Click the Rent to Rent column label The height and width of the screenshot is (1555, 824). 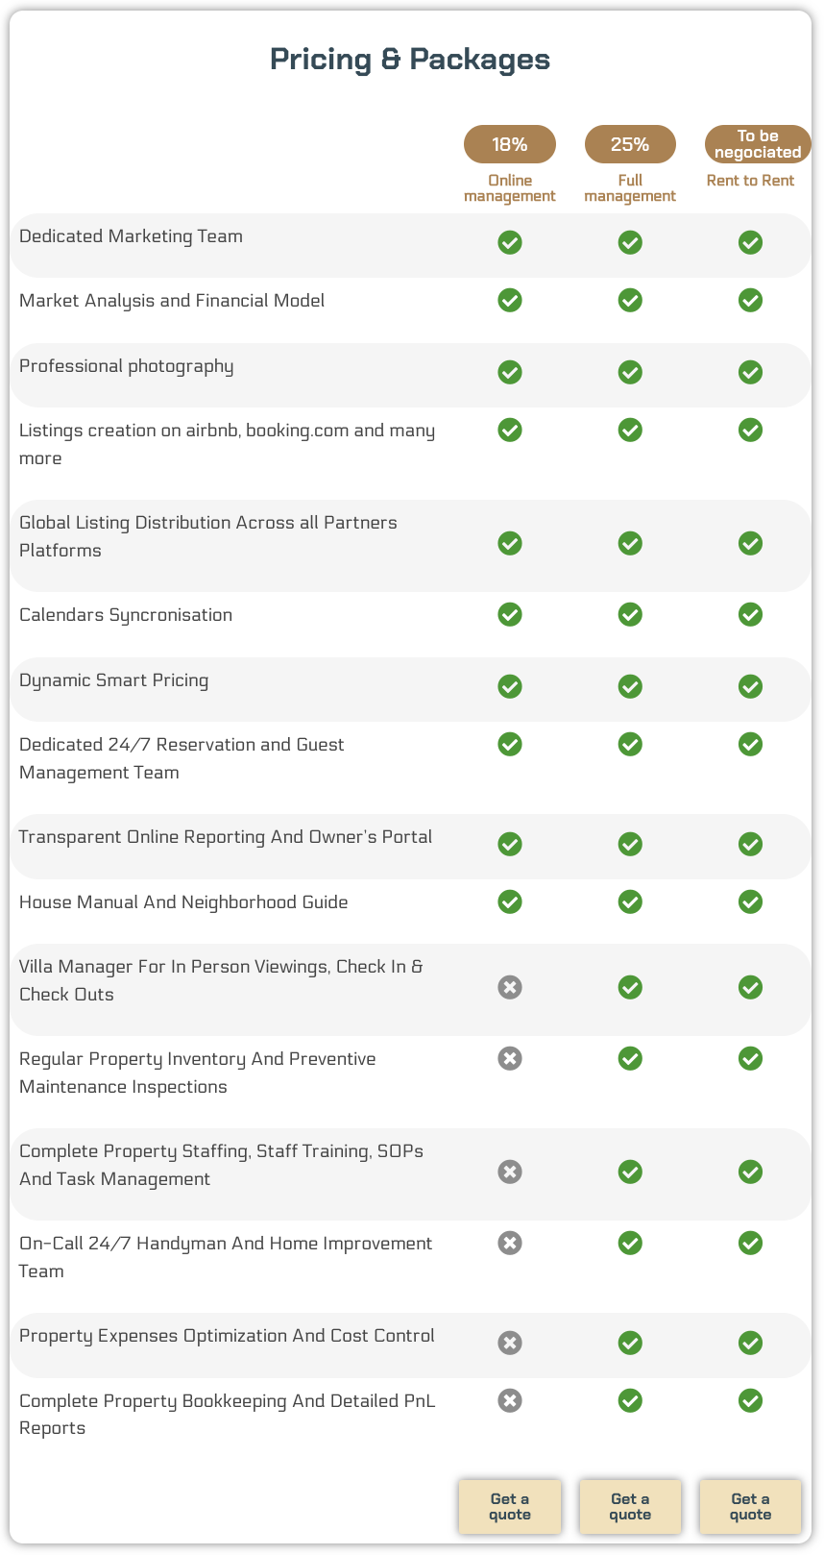point(750,181)
